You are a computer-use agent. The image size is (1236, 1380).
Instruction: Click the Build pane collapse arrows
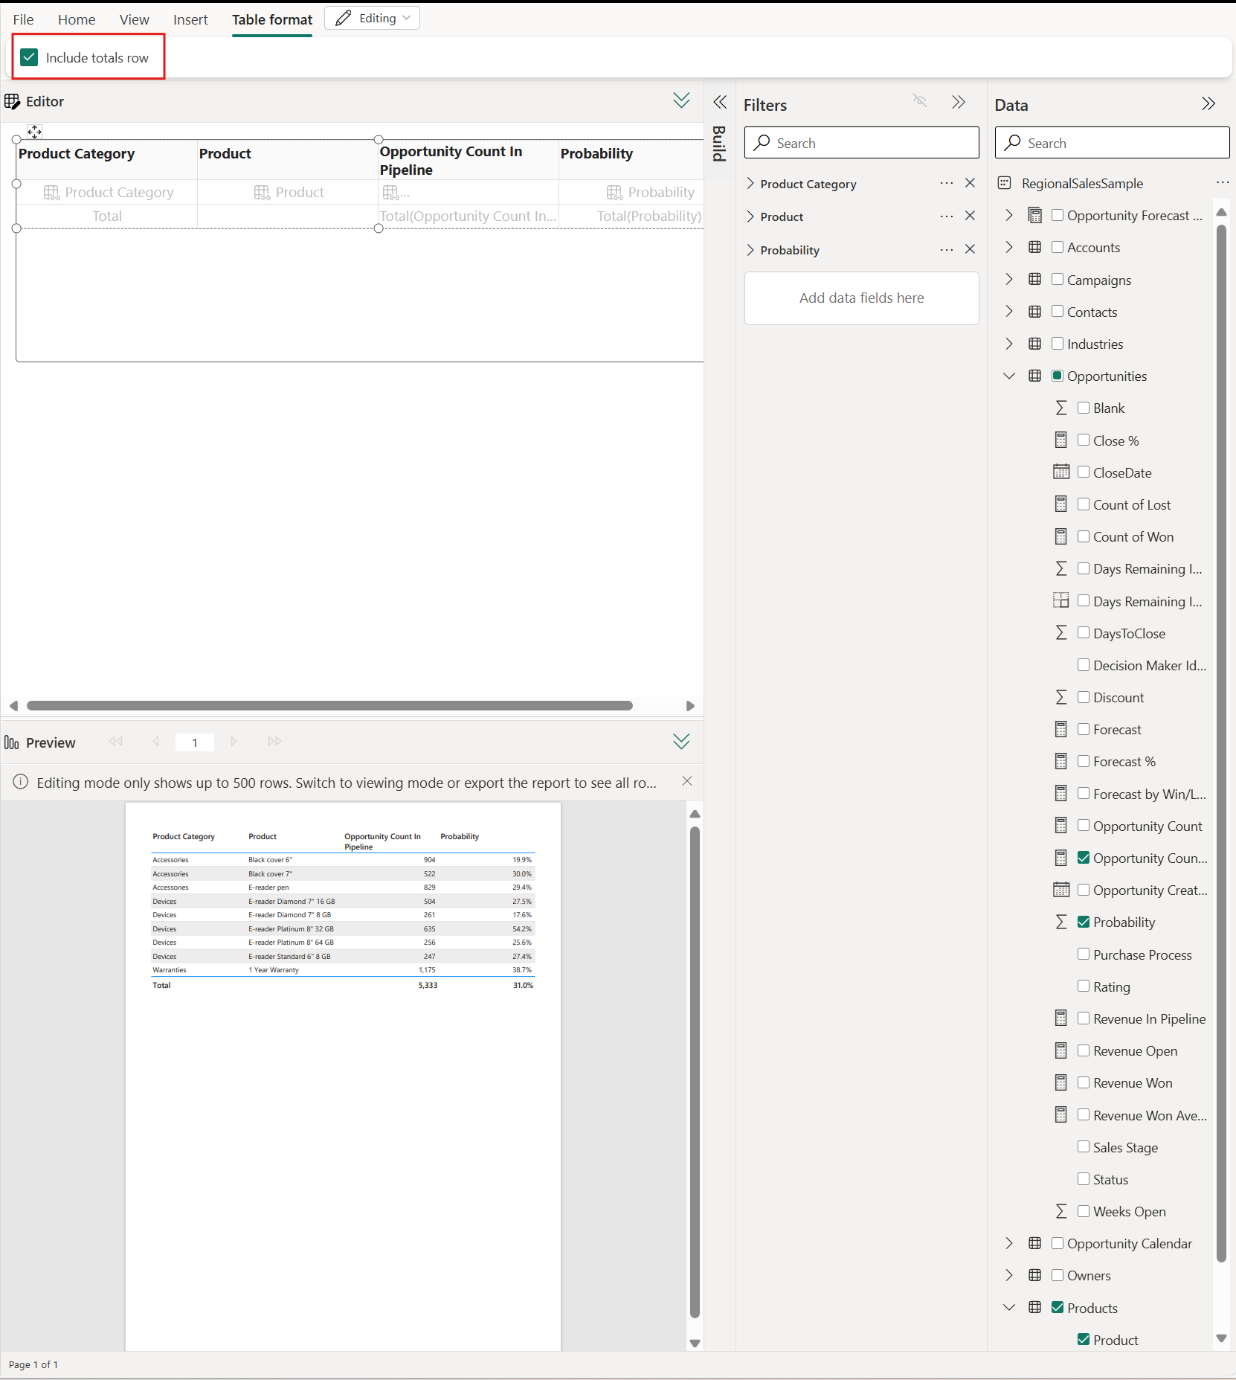(719, 103)
